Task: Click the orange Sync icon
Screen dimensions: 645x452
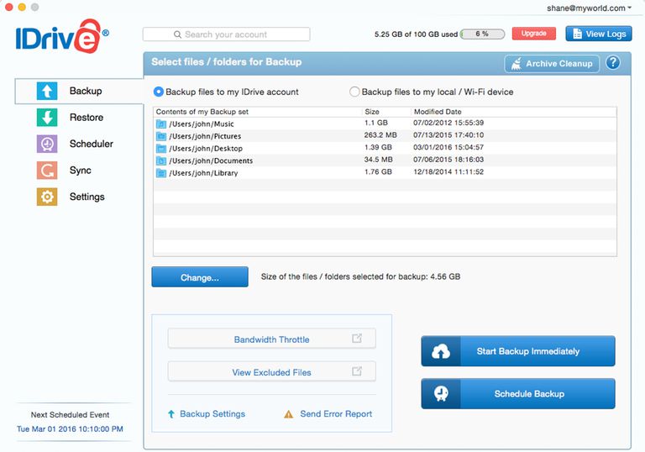Action: (x=47, y=170)
